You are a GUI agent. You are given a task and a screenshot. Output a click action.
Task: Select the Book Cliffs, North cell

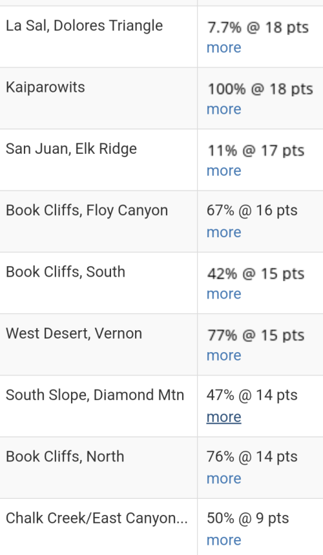pos(98,468)
